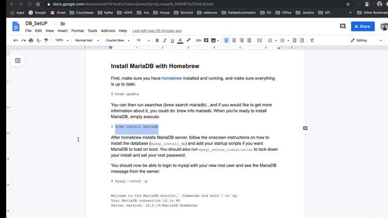
Task: Click the blue Share button
Action: point(363,27)
